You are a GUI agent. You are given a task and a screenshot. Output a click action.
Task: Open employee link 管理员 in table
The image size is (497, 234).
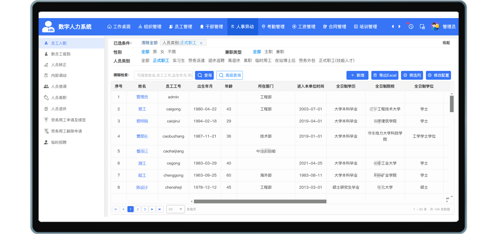(x=142, y=97)
